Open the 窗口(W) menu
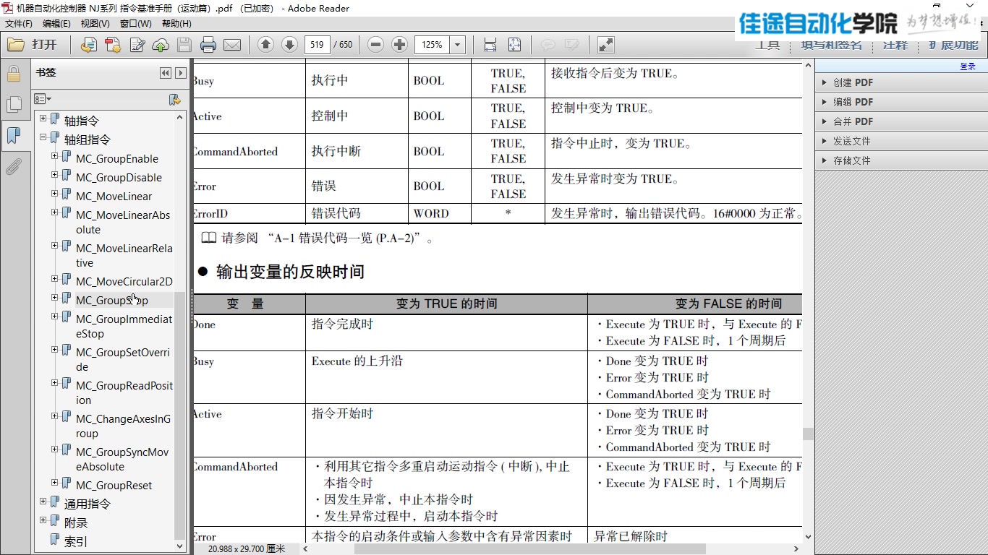 (135, 24)
